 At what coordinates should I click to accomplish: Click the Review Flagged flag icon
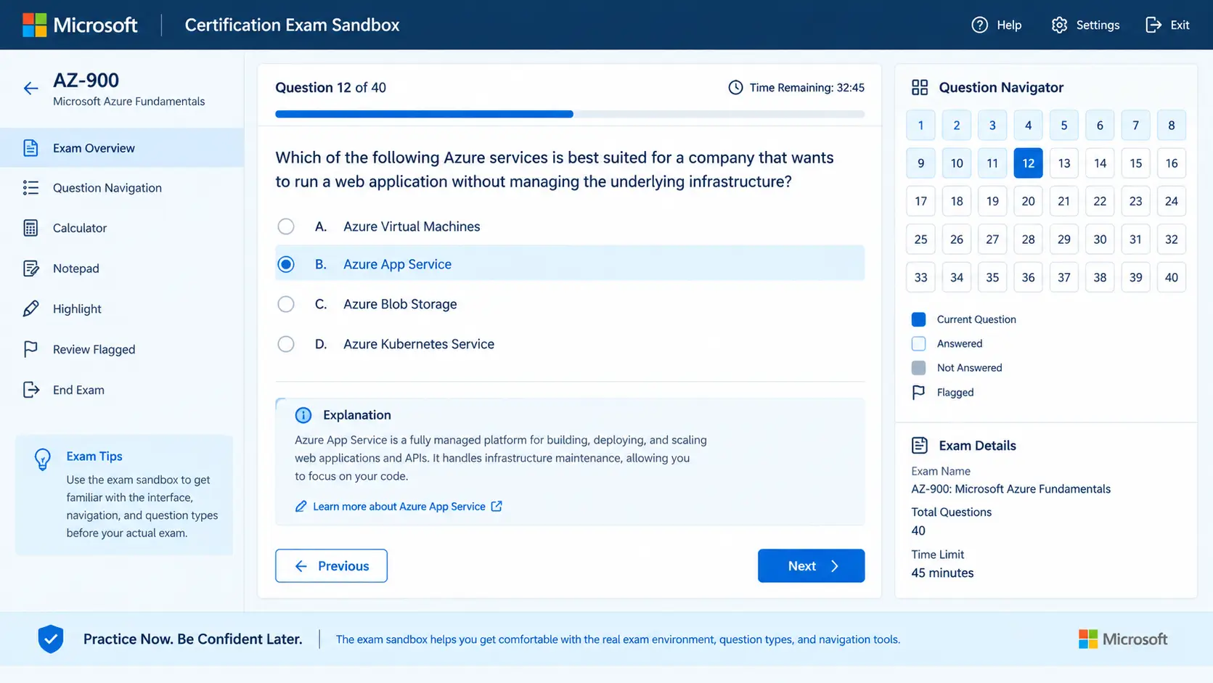pos(30,349)
